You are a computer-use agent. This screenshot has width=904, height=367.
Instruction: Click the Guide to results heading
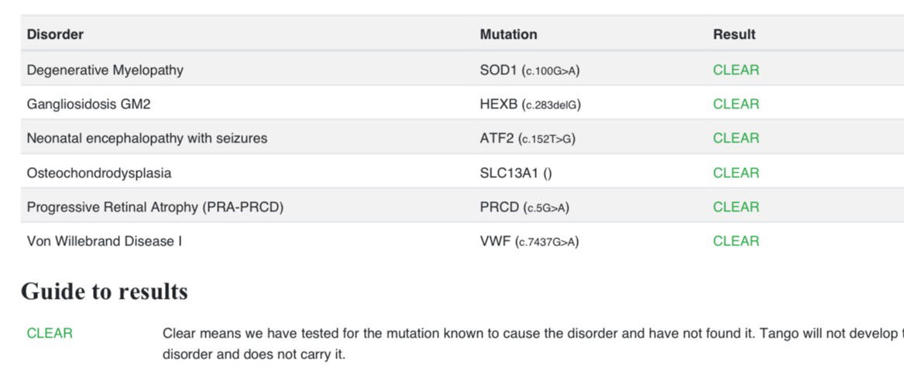(105, 292)
